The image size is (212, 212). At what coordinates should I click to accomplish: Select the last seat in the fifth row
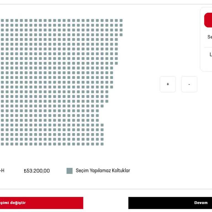(116, 39)
